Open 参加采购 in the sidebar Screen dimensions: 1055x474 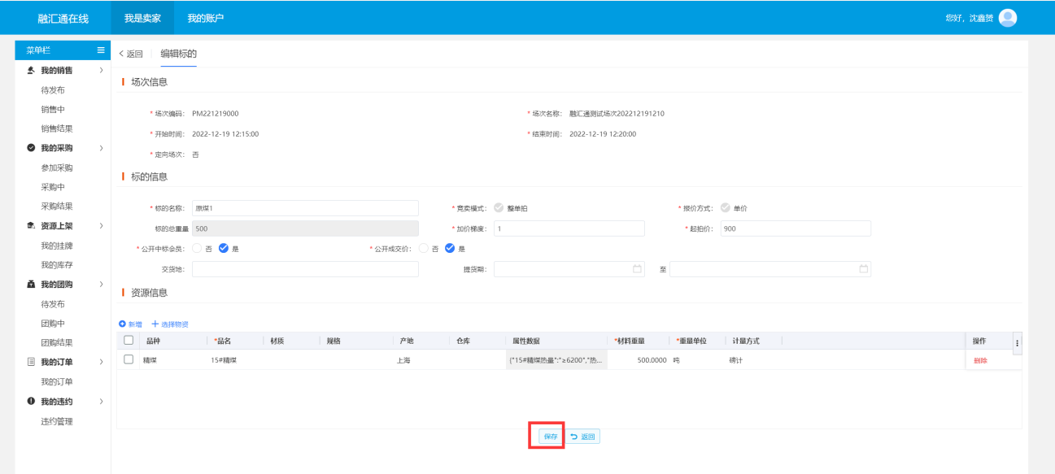[57, 167]
